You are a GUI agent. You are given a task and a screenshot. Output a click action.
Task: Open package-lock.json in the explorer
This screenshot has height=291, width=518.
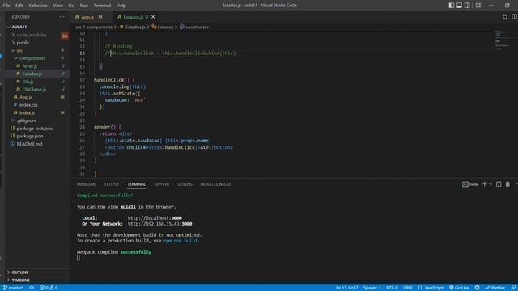35,128
